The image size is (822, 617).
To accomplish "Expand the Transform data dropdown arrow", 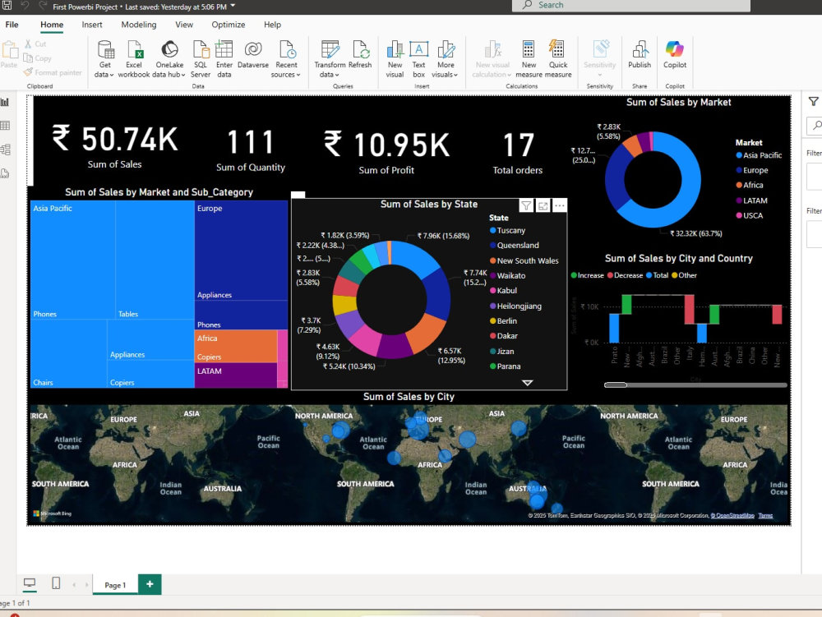I will click(x=337, y=75).
